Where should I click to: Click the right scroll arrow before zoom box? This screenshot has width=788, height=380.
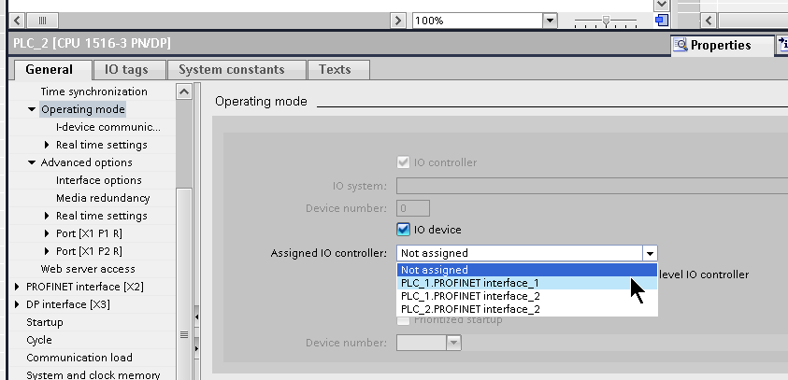[398, 21]
